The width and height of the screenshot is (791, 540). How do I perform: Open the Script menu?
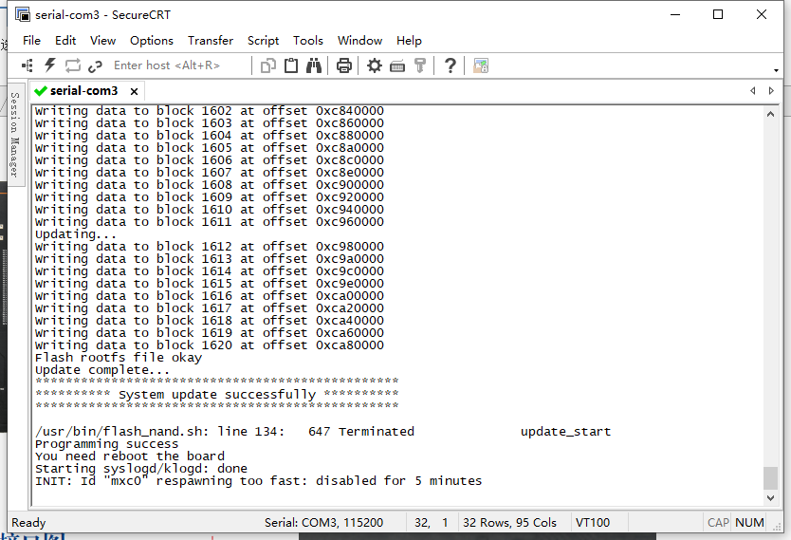tap(263, 41)
